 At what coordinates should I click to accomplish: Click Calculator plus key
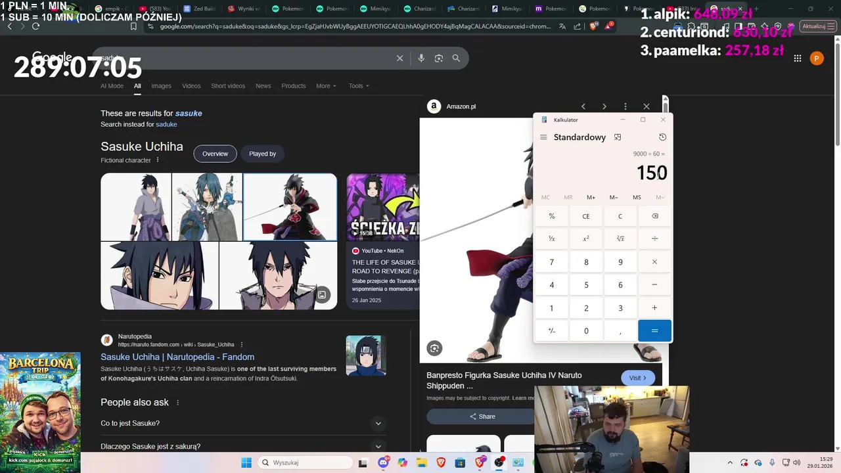pos(654,308)
